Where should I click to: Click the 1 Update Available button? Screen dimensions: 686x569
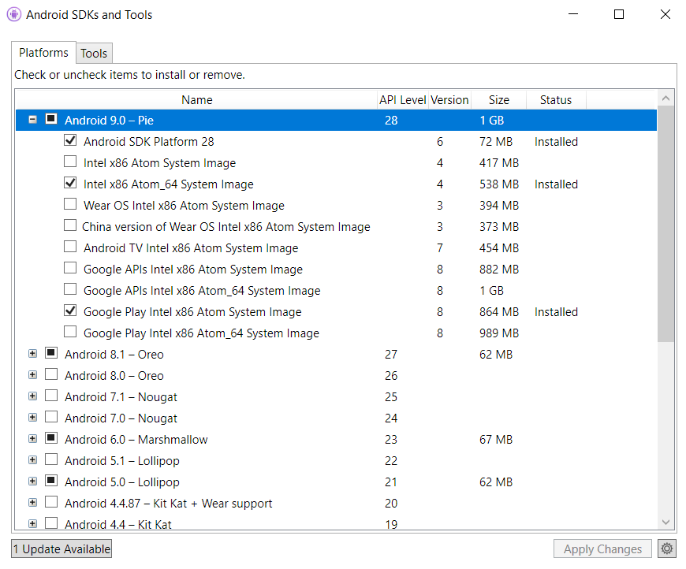[x=62, y=549]
